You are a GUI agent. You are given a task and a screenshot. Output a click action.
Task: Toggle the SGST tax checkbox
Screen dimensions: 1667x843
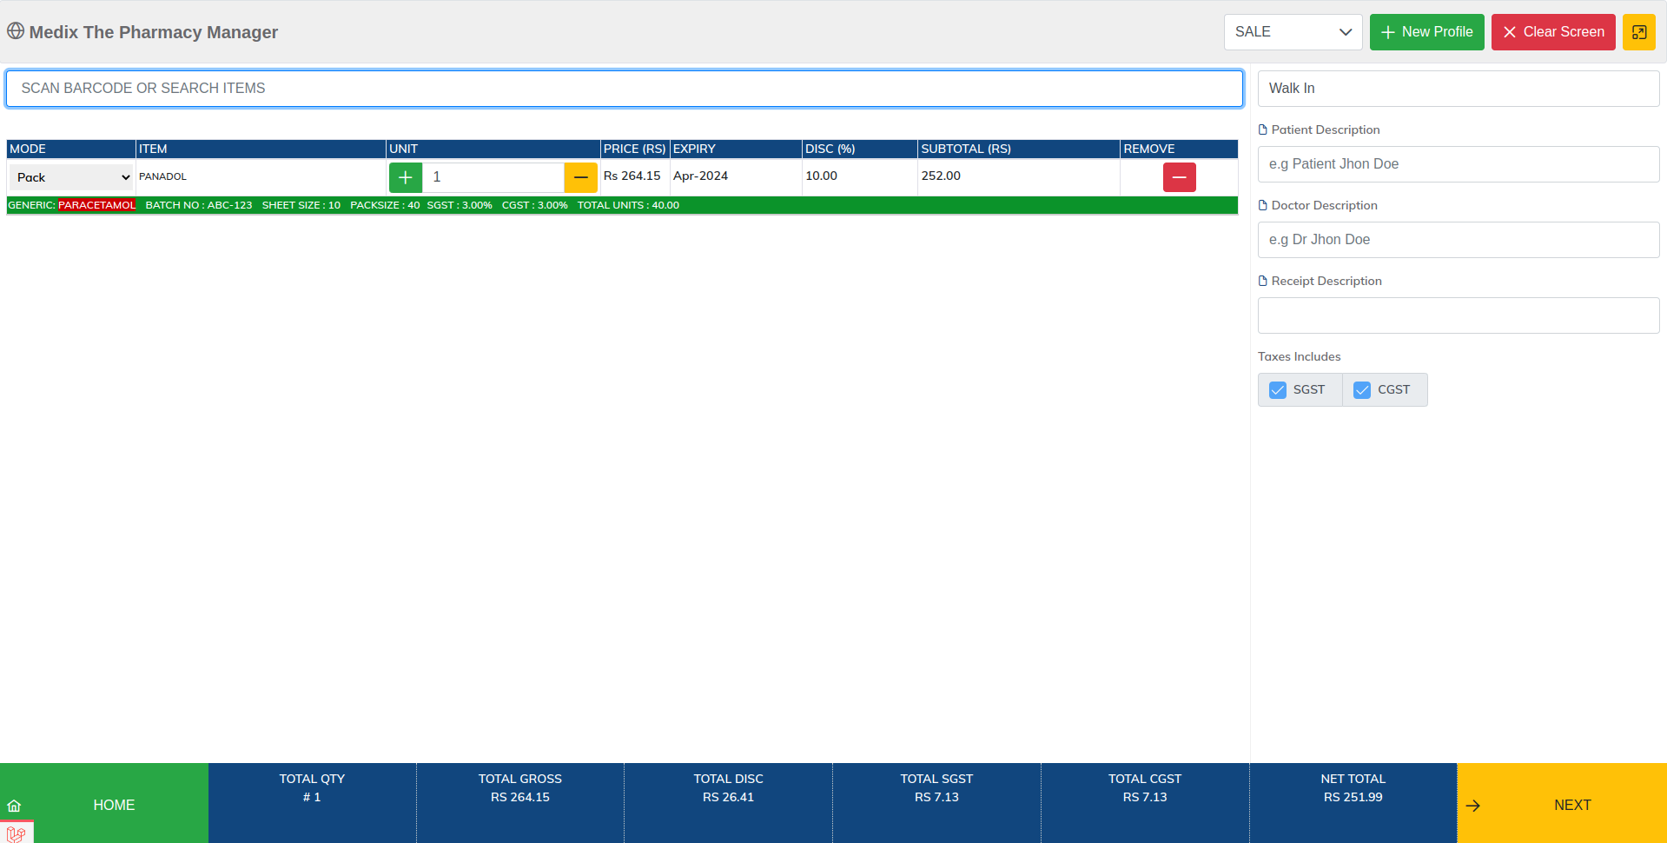(x=1278, y=390)
